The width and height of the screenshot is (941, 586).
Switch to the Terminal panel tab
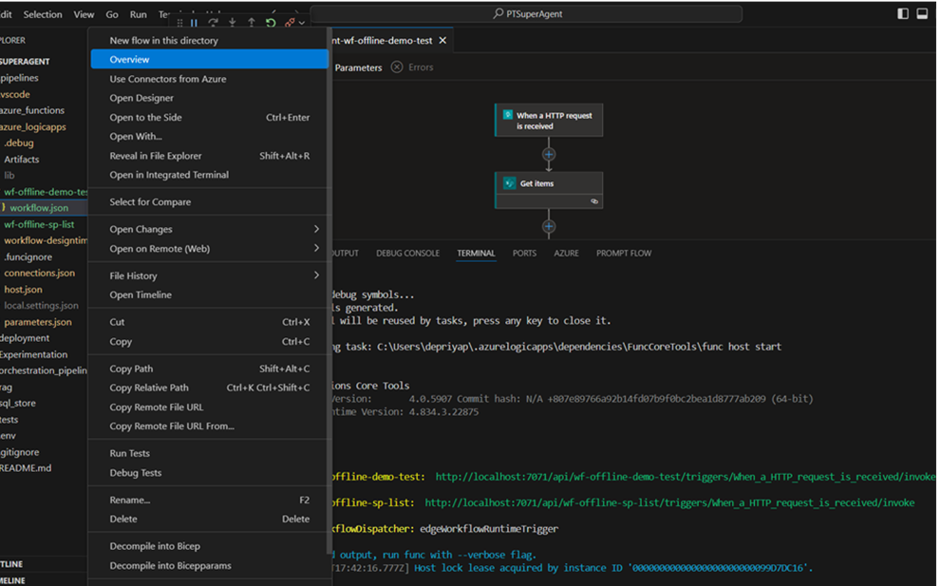coord(476,254)
